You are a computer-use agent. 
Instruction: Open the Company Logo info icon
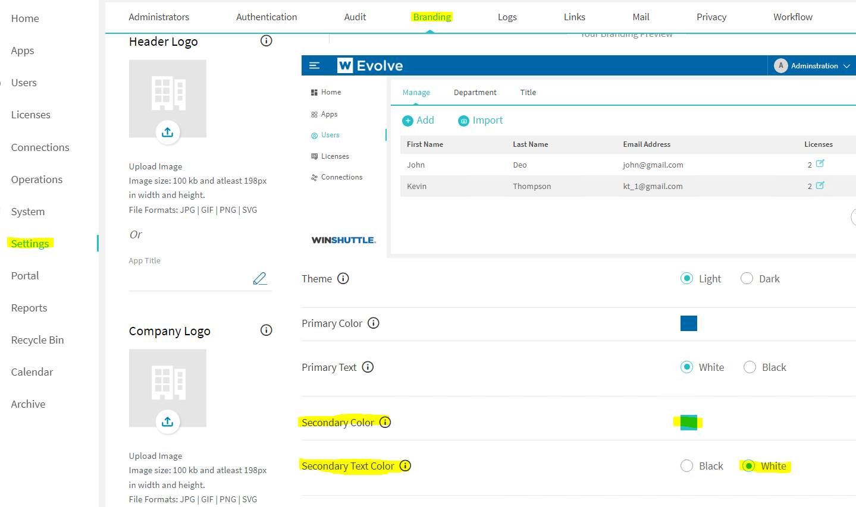[x=266, y=330]
